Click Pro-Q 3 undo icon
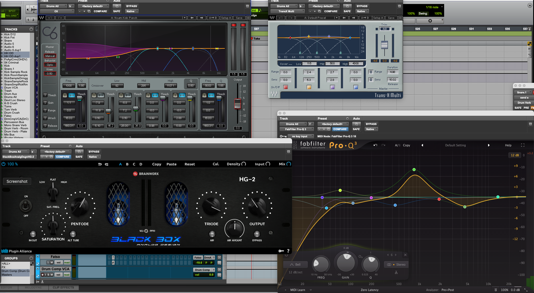Screen dimensions: 534x293 (375, 145)
